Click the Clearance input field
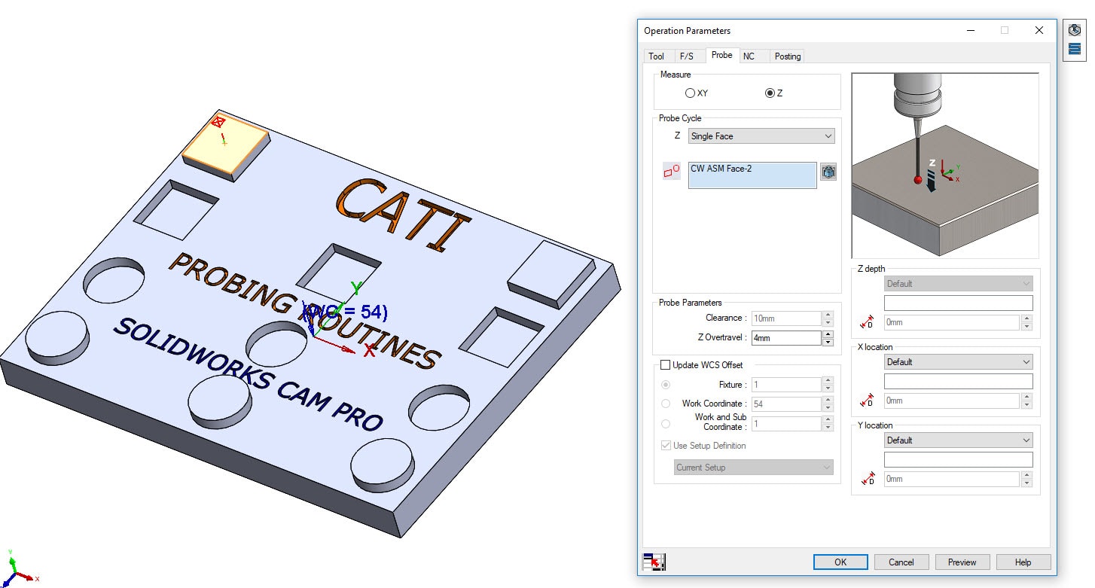 coord(785,318)
